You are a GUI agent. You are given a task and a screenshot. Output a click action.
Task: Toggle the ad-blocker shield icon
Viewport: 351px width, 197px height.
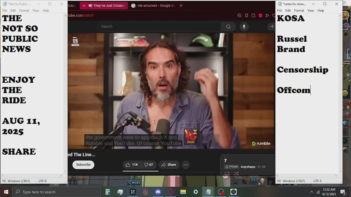click(260, 16)
